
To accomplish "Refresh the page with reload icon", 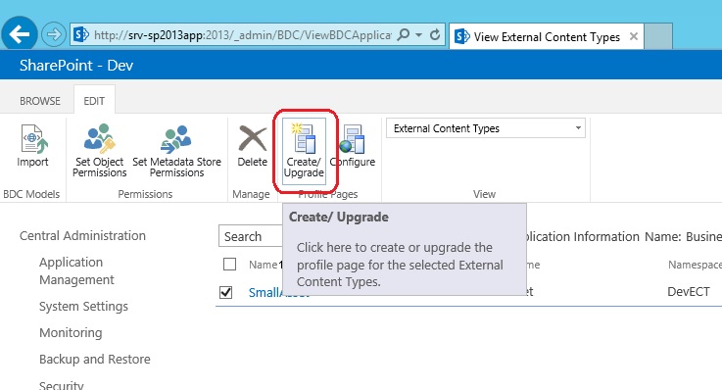I will click(435, 35).
